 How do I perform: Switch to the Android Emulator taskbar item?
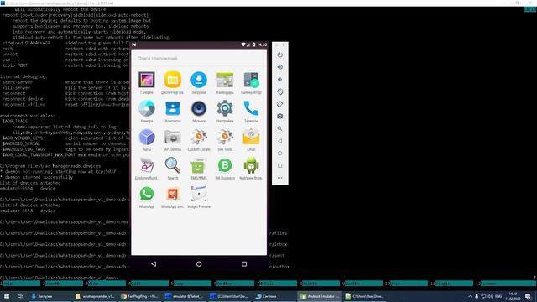pyautogui.click(x=319, y=296)
